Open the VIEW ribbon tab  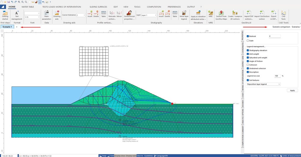pos(126,7)
